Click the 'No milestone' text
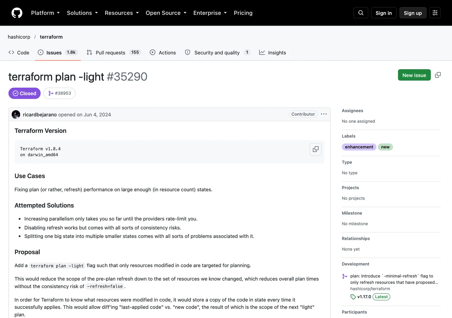452x318 pixels. [355, 224]
